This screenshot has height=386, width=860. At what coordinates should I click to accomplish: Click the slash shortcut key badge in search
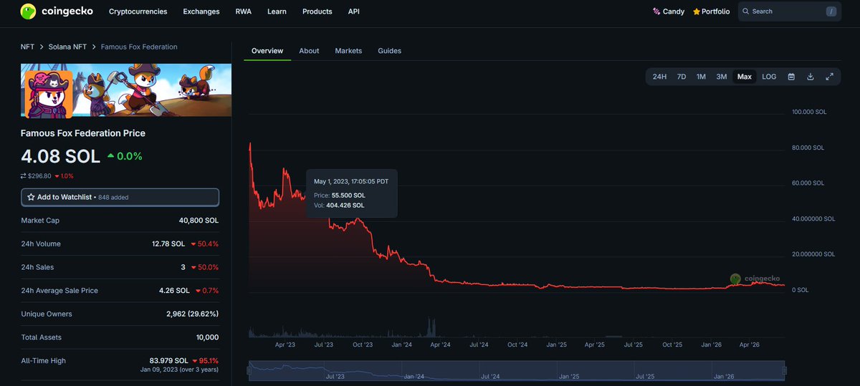click(x=831, y=11)
